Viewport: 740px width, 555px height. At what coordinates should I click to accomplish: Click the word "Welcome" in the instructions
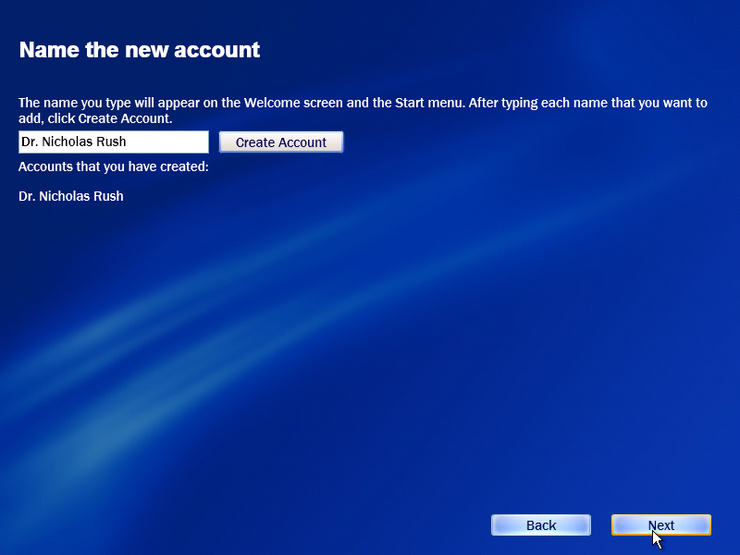tap(271, 103)
